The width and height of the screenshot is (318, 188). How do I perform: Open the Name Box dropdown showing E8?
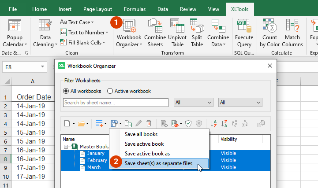[42, 66]
